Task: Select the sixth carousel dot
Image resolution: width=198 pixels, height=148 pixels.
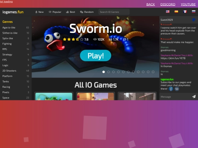Action: (128, 72)
